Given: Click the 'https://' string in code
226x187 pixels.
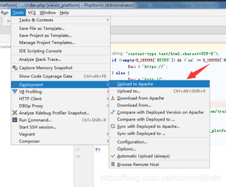Looking at the screenshot, I should pyautogui.click(x=154, y=66).
